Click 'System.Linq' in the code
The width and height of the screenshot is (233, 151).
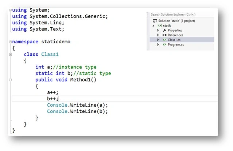(x=46, y=23)
